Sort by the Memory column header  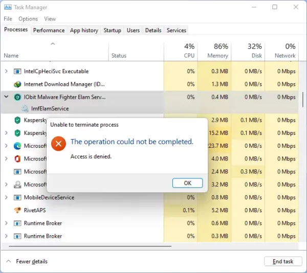click(214, 51)
